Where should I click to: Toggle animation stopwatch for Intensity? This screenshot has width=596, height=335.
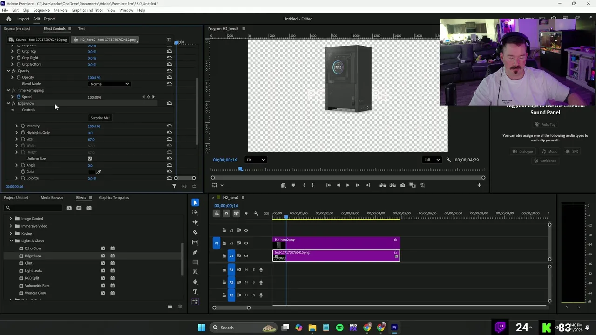pyautogui.click(x=23, y=126)
